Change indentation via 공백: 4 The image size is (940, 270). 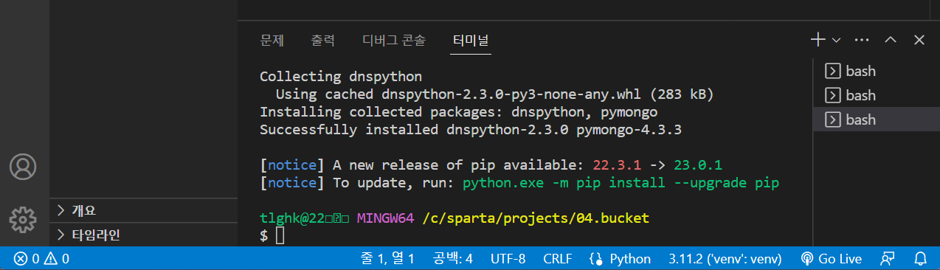point(453,259)
